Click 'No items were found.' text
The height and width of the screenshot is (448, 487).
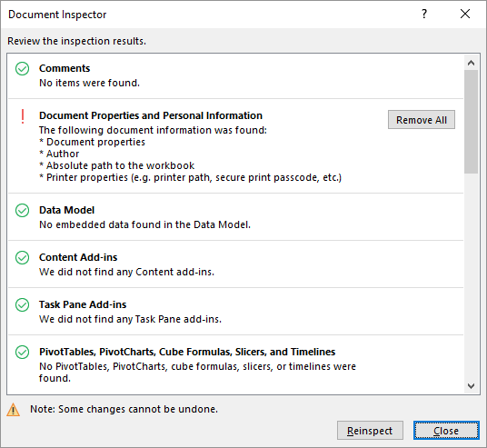pos(89,83)
